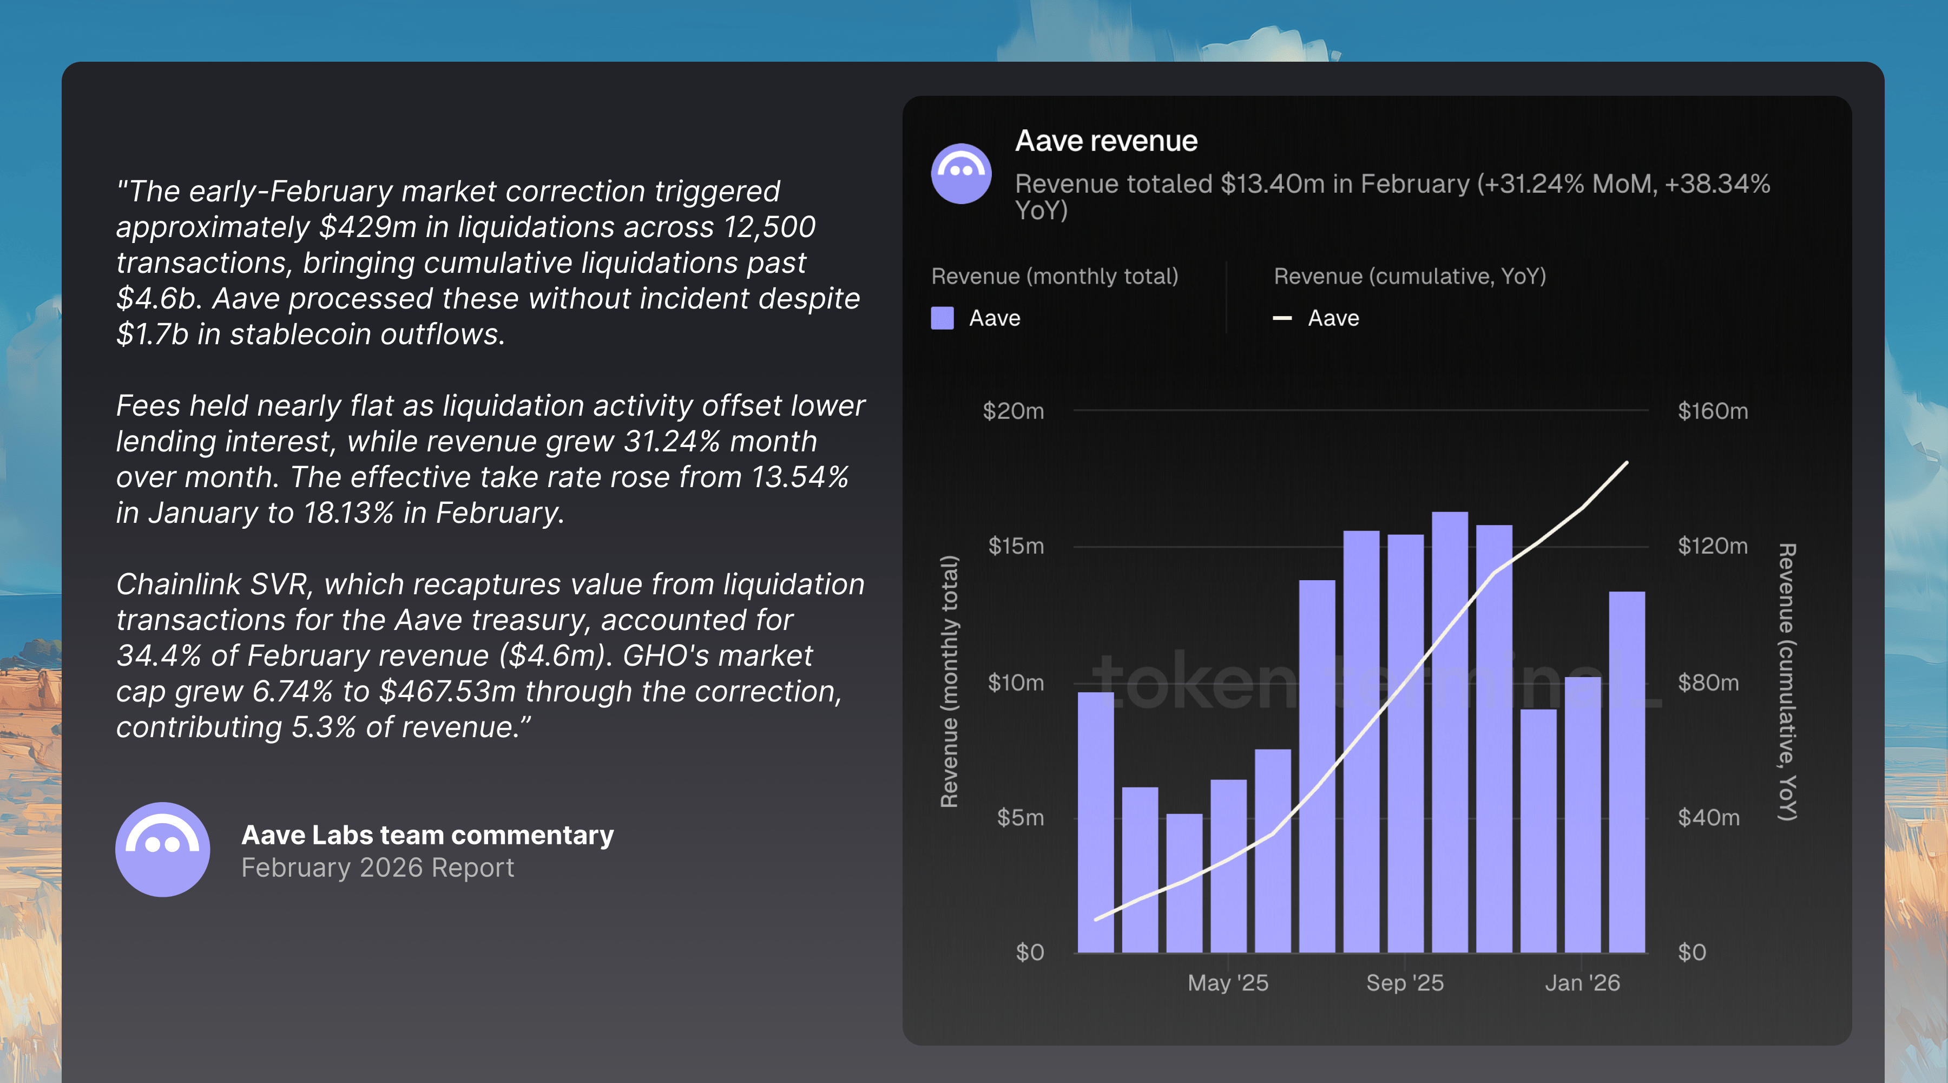Click the Aave logo beside the chart title
The image size is (1948, 1083).
tap(960, 173)
